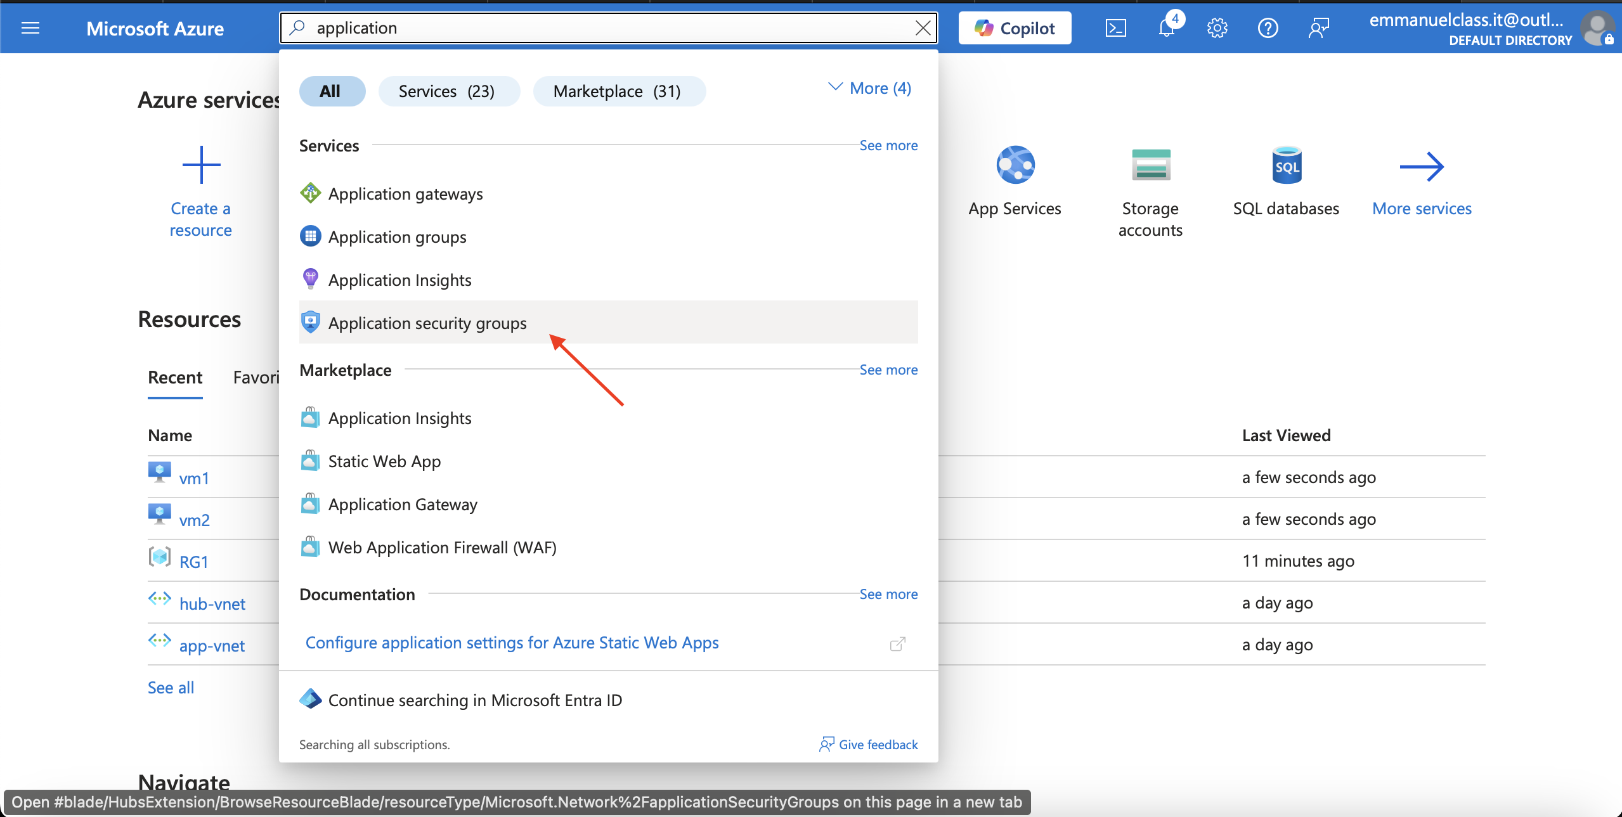Screen dimensions: 1622x817
Task: Click See more next to Services
Action: 888,145
